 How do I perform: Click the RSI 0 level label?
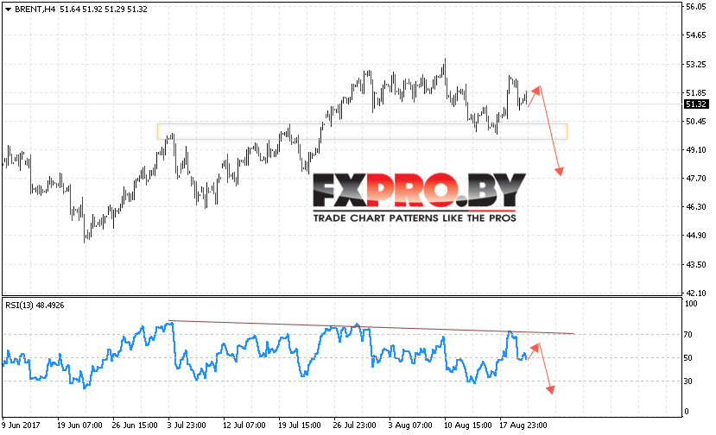(x=686, y=412)
